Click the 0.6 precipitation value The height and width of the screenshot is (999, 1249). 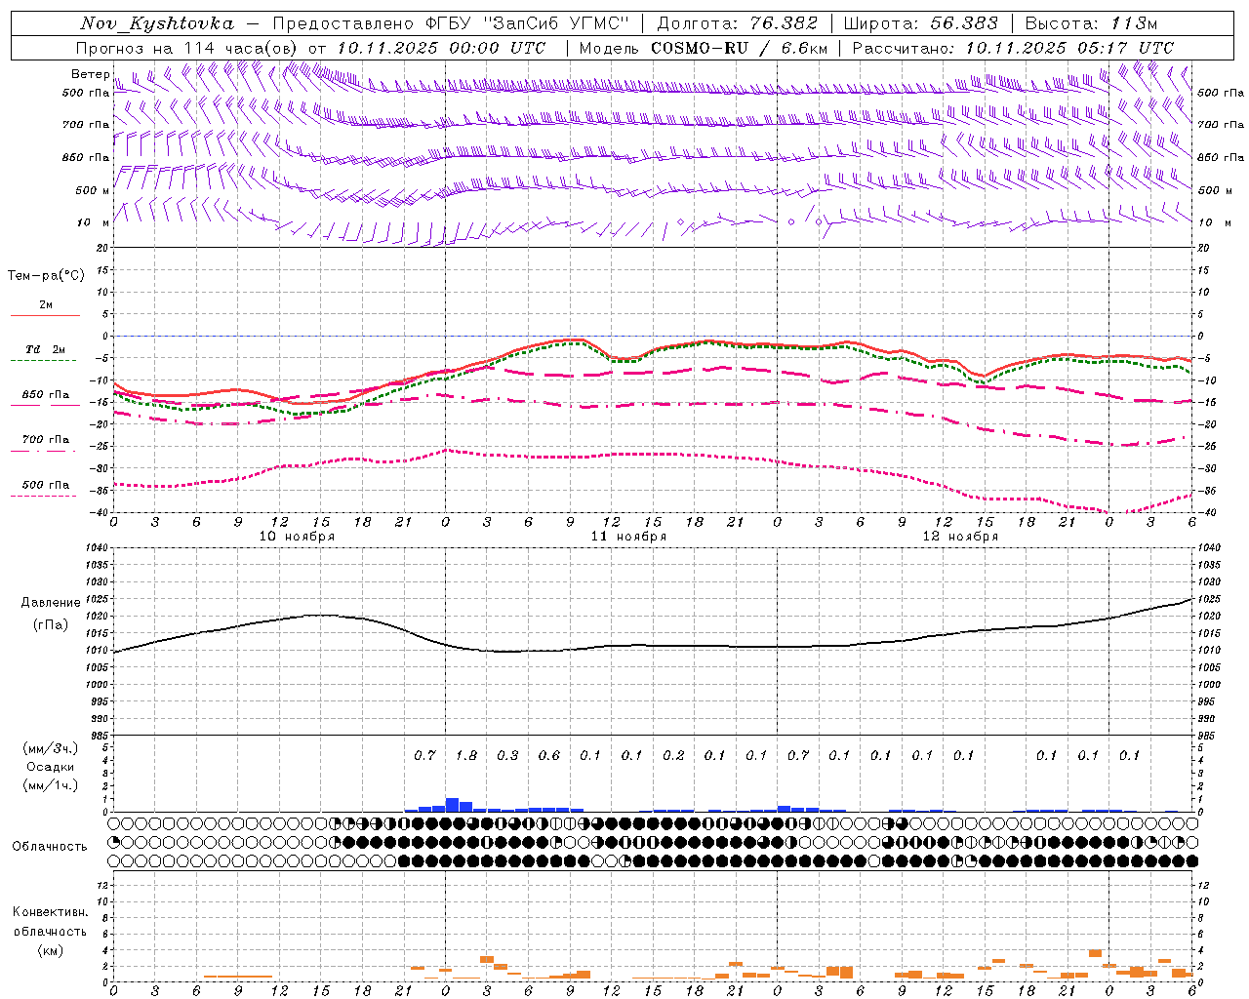pyautogui.click(x=549, y=755)
